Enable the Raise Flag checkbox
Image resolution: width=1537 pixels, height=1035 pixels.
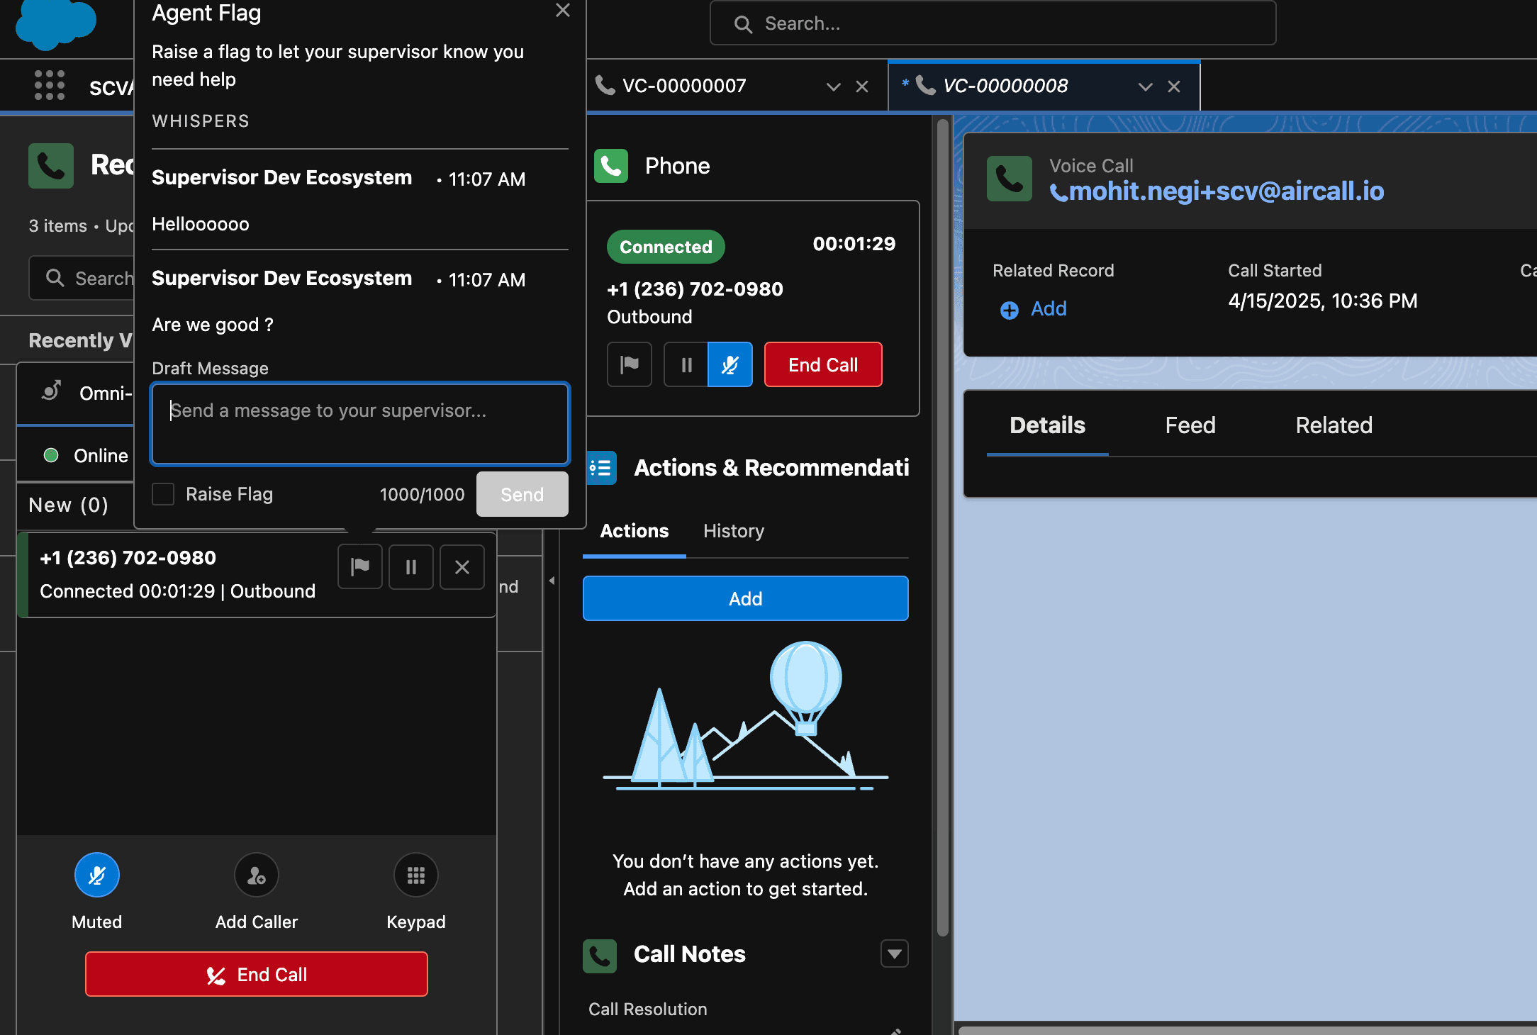(x=162, y=494)
